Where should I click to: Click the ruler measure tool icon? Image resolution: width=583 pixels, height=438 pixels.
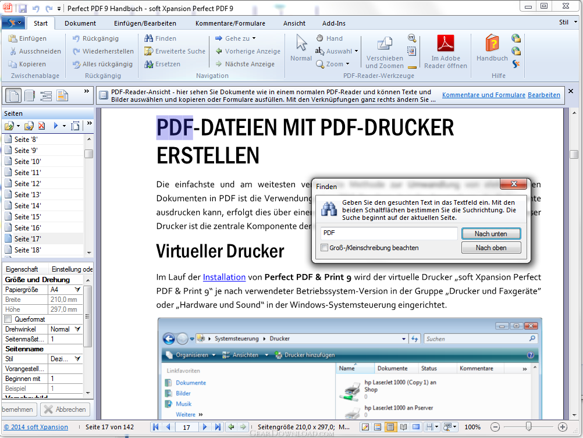coord(412,67)
